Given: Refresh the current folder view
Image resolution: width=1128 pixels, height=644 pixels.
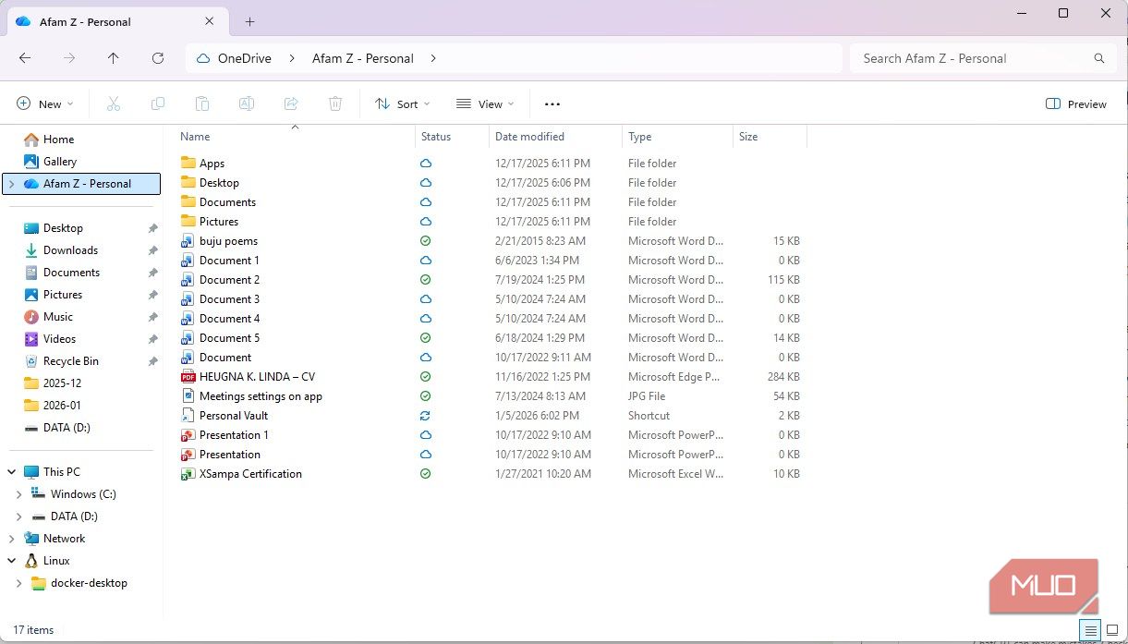Looking at the screenshot, I should tap(158, 58).
